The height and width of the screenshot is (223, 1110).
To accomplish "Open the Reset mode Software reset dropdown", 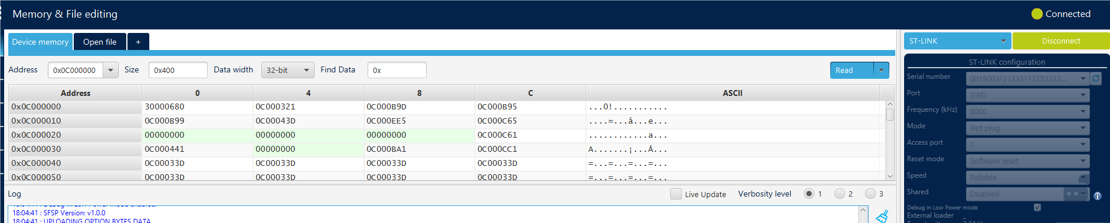I will (x=1027, y=161).
